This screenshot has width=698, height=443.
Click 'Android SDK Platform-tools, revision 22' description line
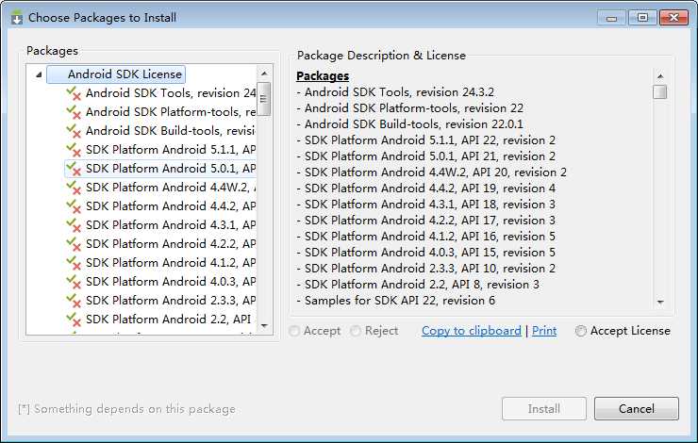tap(410, 108)
